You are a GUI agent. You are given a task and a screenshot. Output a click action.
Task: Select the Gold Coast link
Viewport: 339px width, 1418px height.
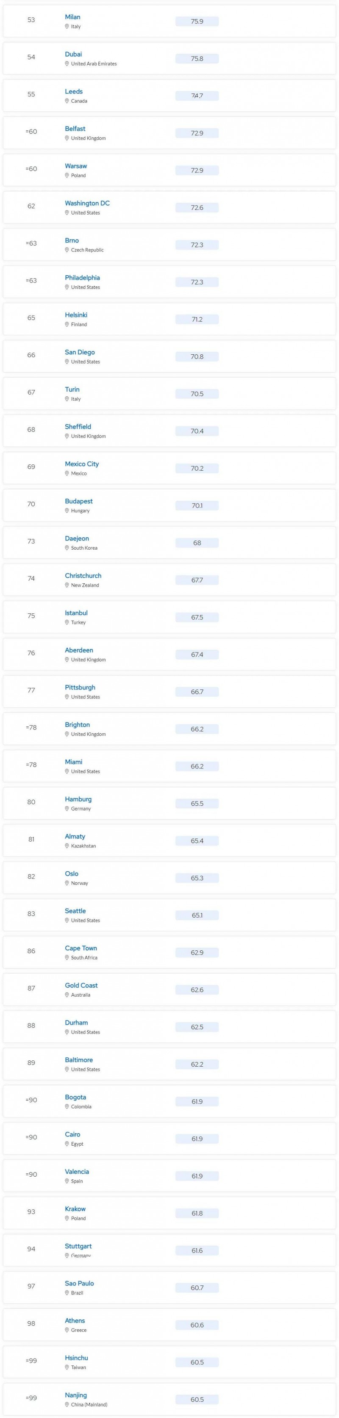[81, 985]
